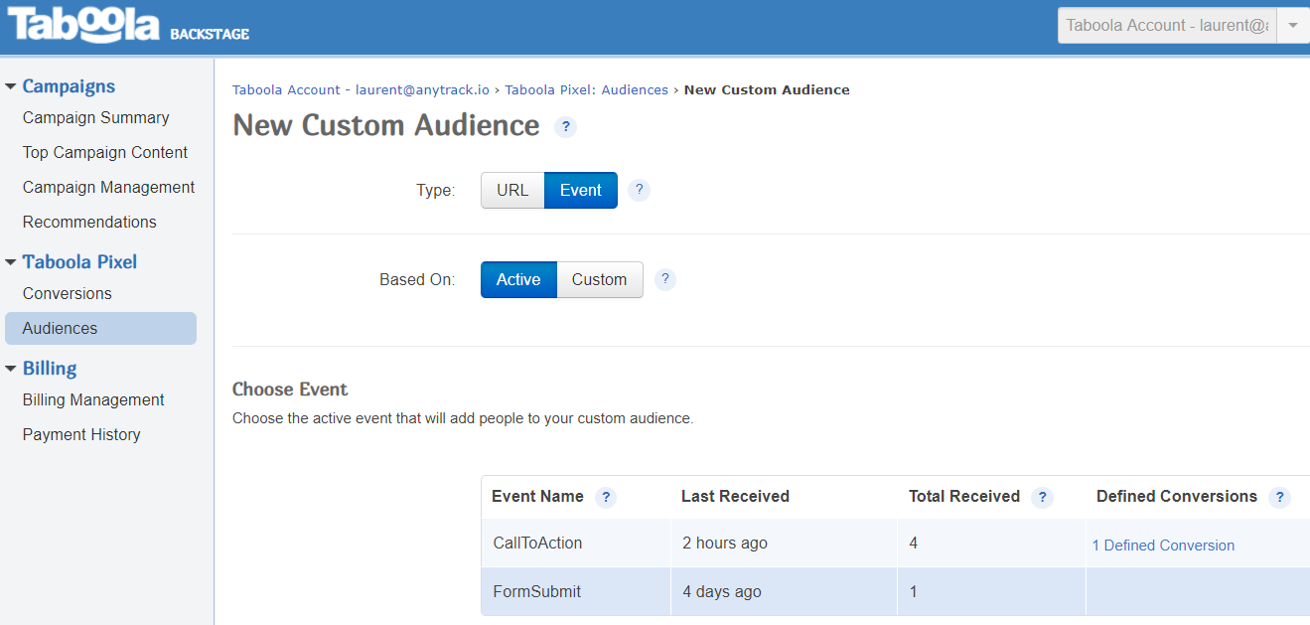
Task: Click the Taboola Account selector field
Action: pyautogui.click(x=1167, y=26)
